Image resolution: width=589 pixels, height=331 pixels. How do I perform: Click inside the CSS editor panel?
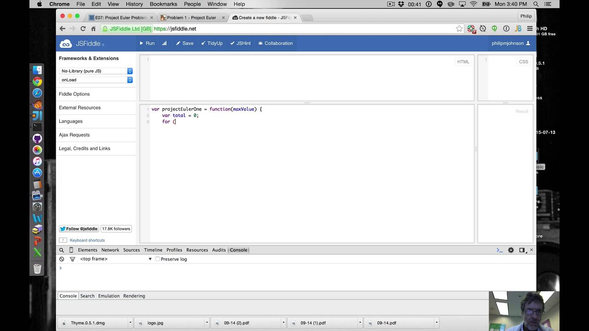click(505, 78)
